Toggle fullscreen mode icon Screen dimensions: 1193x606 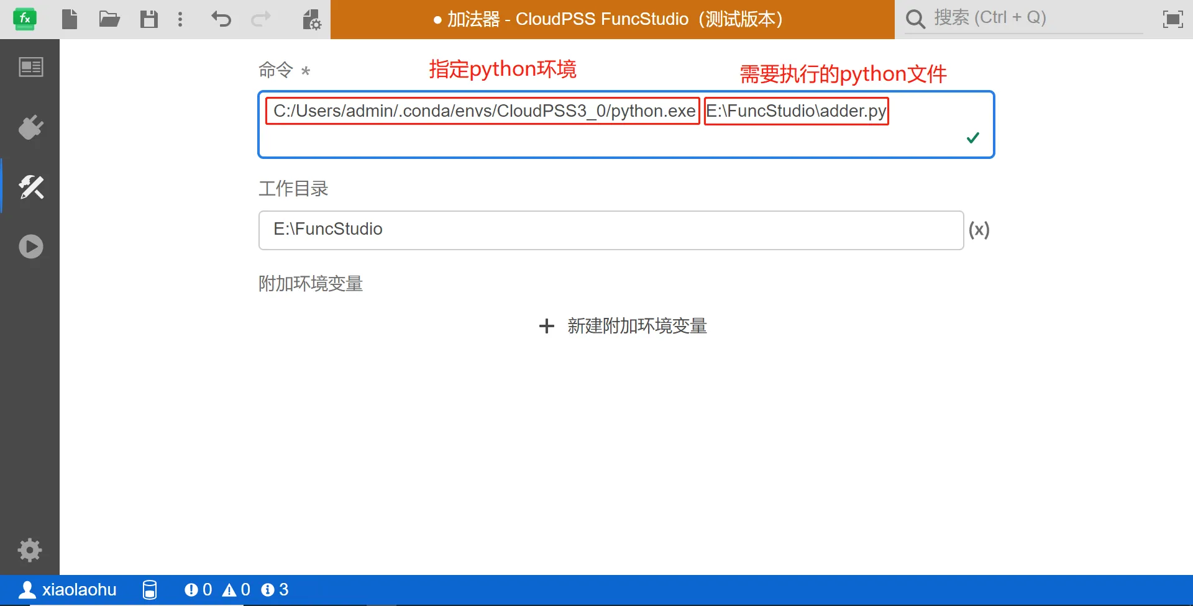click(x=1172, y=19)
